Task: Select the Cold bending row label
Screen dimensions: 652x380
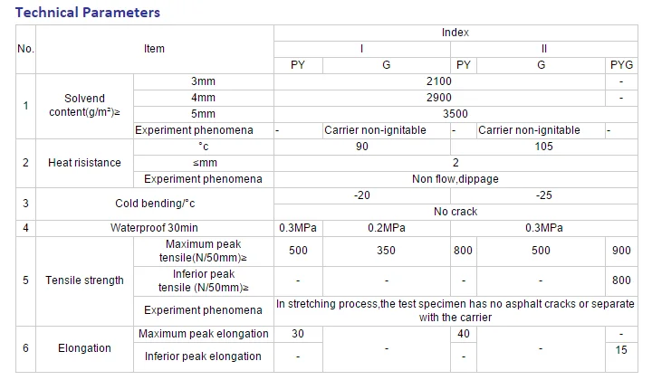Action: point(154,204)
